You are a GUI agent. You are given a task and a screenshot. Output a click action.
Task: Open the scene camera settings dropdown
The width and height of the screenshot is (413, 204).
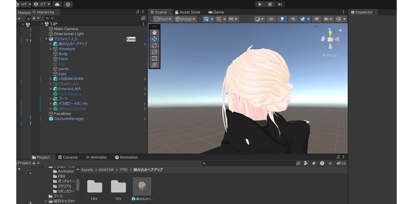point(328,19)
